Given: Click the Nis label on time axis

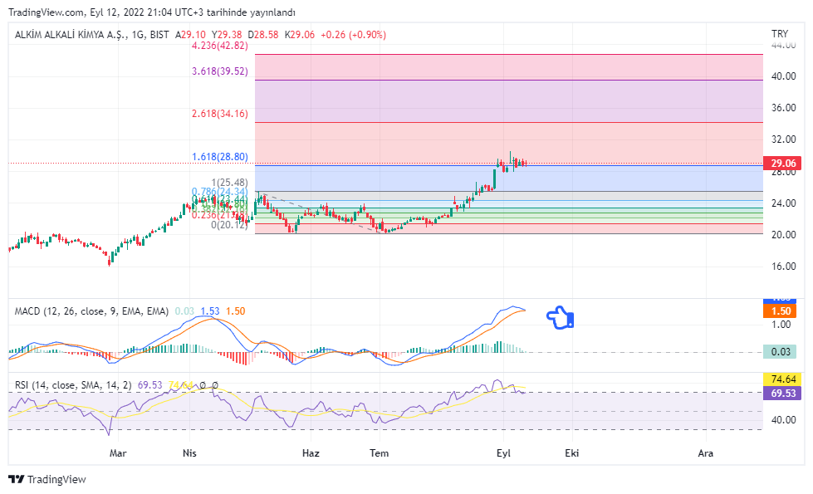Looking at the screenshot, I should (190, 453).
